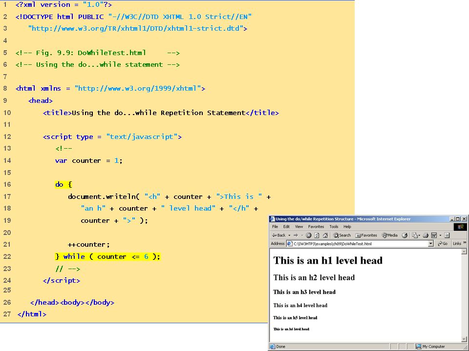Click the Links toolbar label

point(457,244)
